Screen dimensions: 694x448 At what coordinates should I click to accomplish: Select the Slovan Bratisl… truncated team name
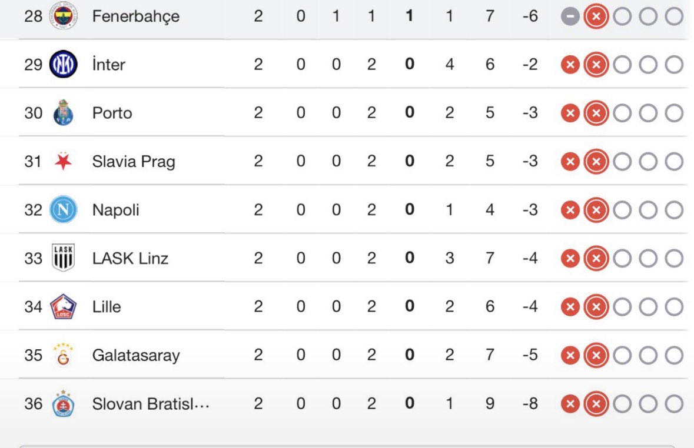tap(151, 404)
